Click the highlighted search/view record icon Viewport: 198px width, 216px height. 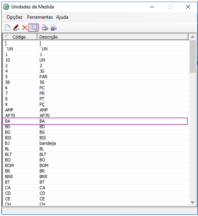33,28
